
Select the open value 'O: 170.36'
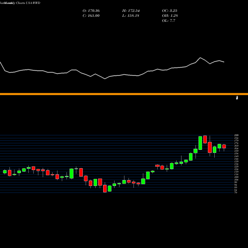91,11
